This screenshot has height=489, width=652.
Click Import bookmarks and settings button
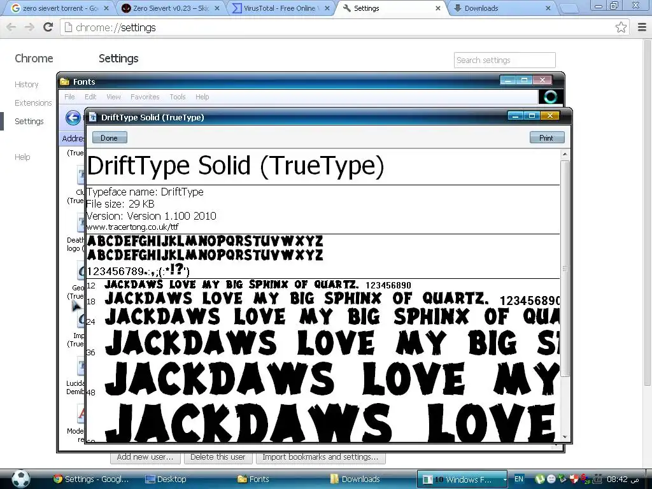[x=321, y=457]
